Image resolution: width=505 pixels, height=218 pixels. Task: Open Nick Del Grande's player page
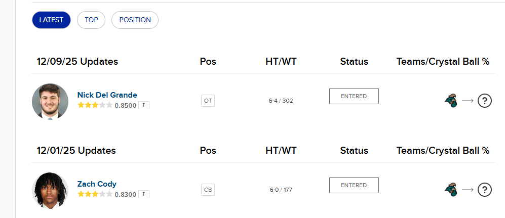click(107, 95)
